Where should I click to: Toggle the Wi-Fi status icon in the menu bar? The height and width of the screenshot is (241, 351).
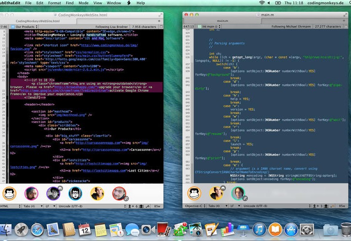(262, 3)
